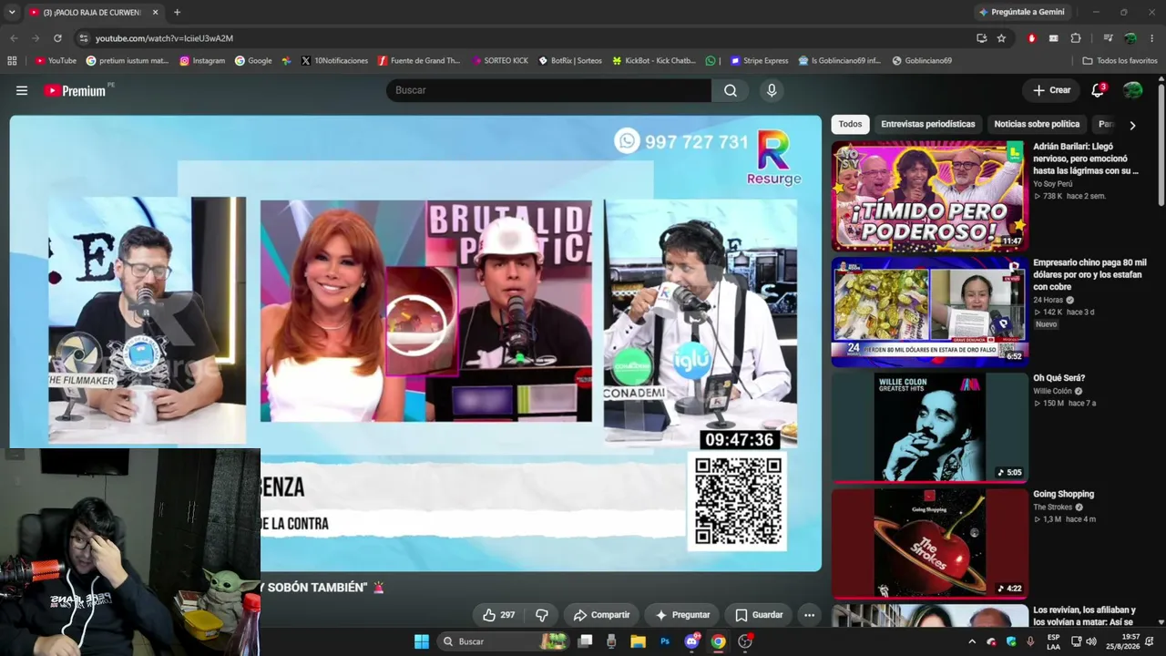Click the main video player
Screen dimensions: 1166x656
click(415, 343)
